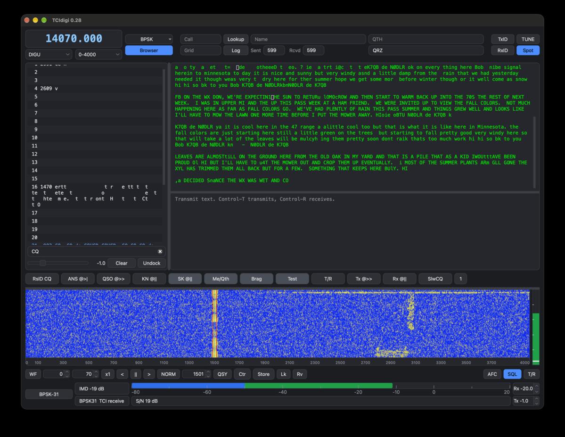Toggle the Lk lock button
The height and width of the screenshot is (437, 565).
[x=283, y=374]
